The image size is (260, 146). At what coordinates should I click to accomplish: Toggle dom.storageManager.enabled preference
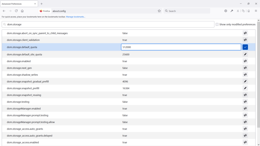tap(245, 108)
